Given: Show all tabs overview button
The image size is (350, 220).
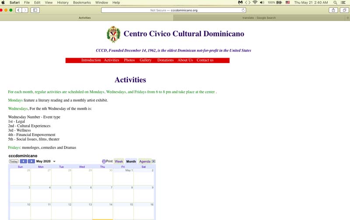Looking at the screenshot, I should click(x=344, y=10).
